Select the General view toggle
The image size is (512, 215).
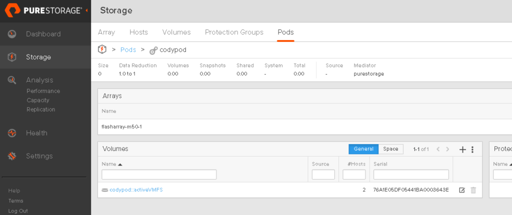pyautogui.click(x=363, y=149)
